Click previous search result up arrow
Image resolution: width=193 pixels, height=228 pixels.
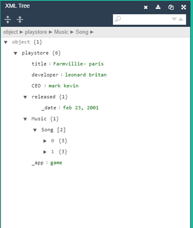click(181, 19)
